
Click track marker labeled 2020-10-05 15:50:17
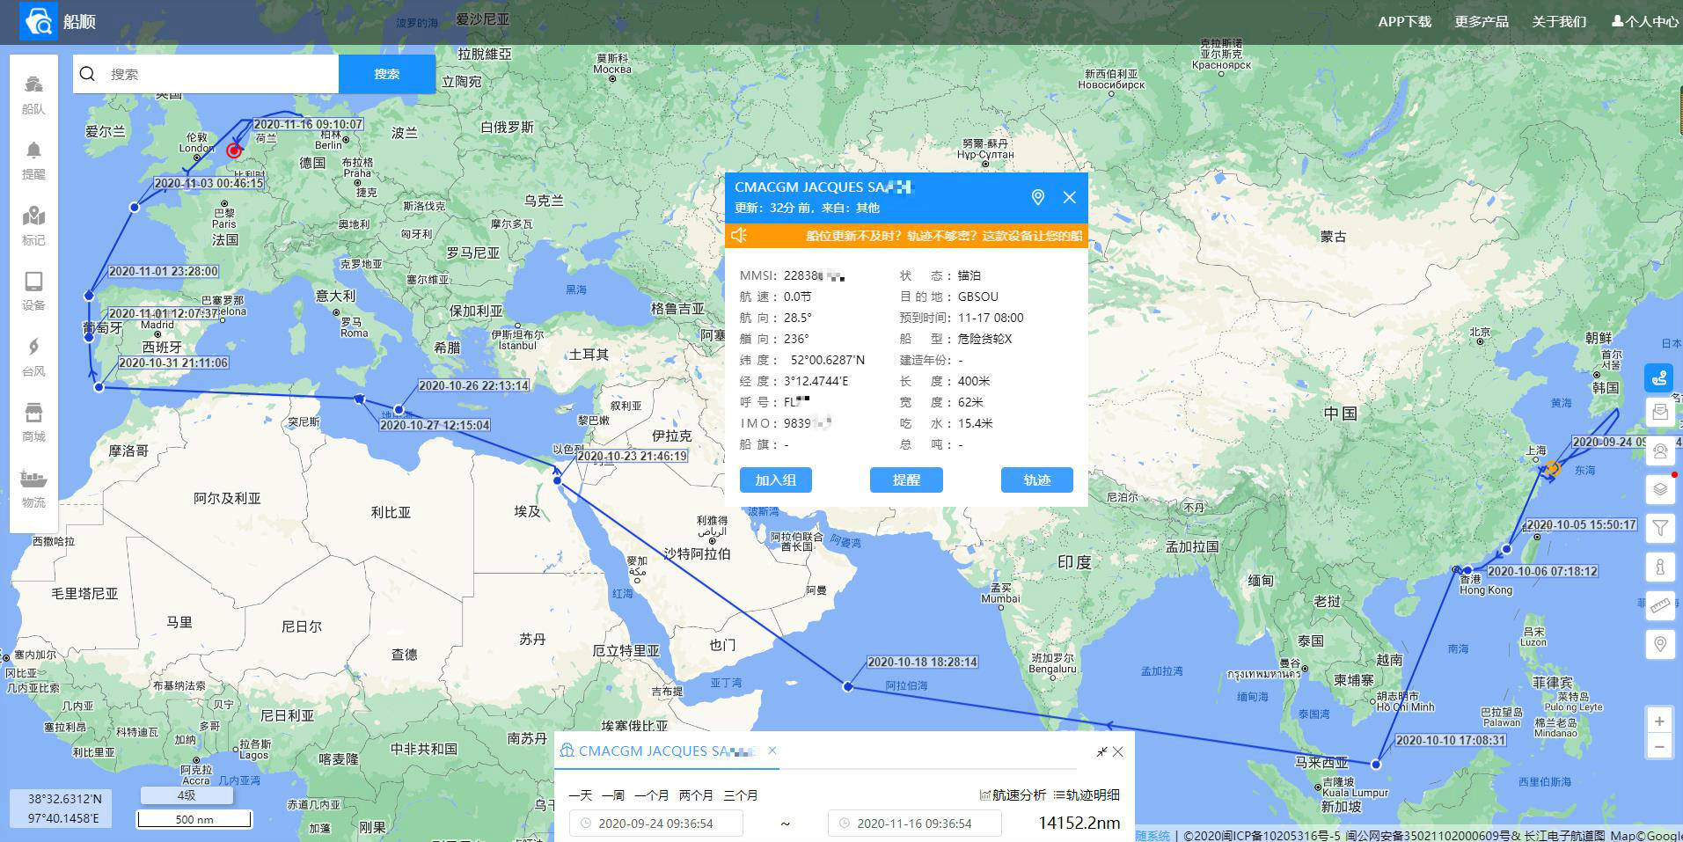pyautogui.click(x=1506, y=549)
